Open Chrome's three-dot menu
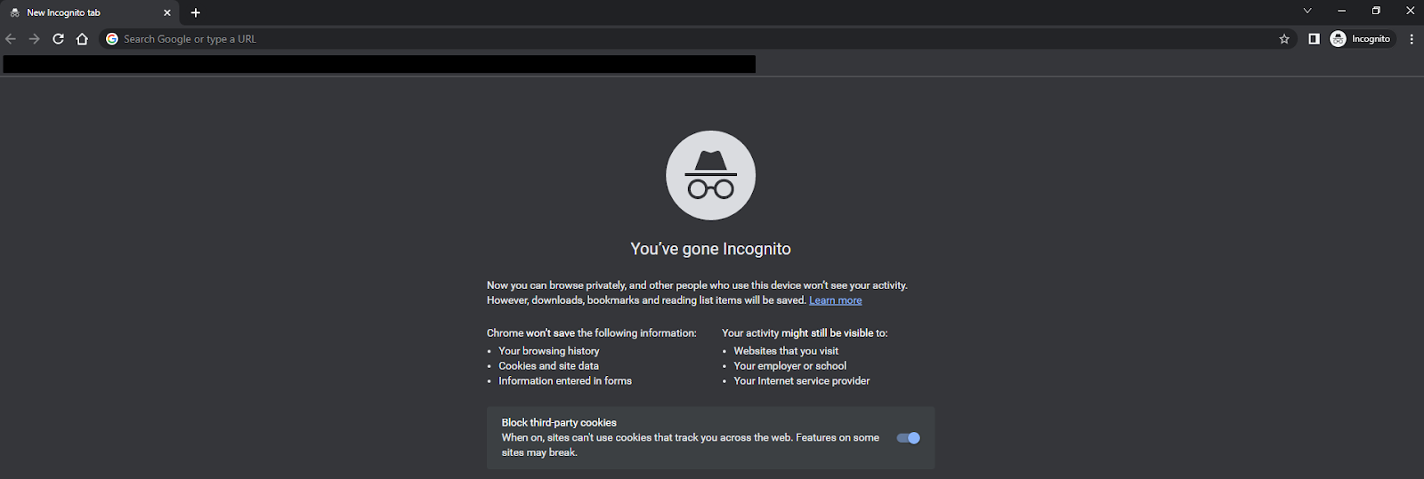 click(1412, 39)
